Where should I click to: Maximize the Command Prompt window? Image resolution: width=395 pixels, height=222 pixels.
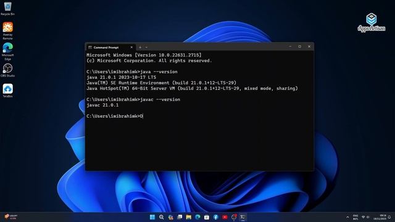coord(300,47)
